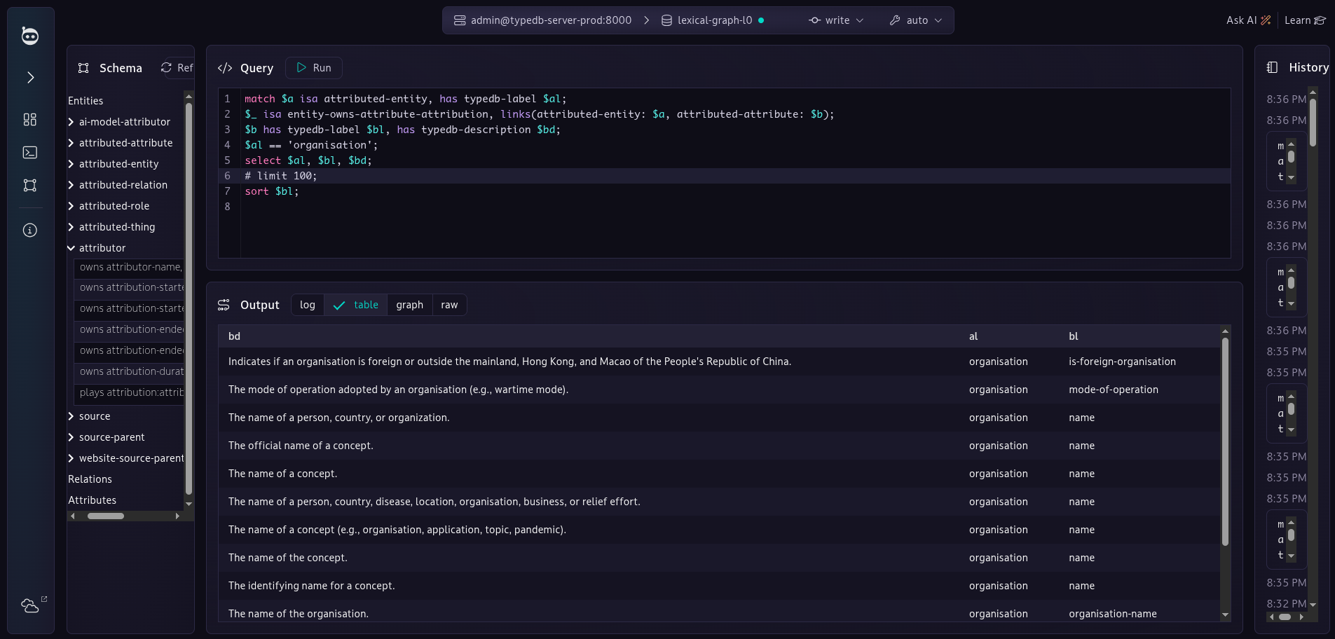1335x639 pixels.
Task: Switch output to the graph tab
Action: point(409,305)
